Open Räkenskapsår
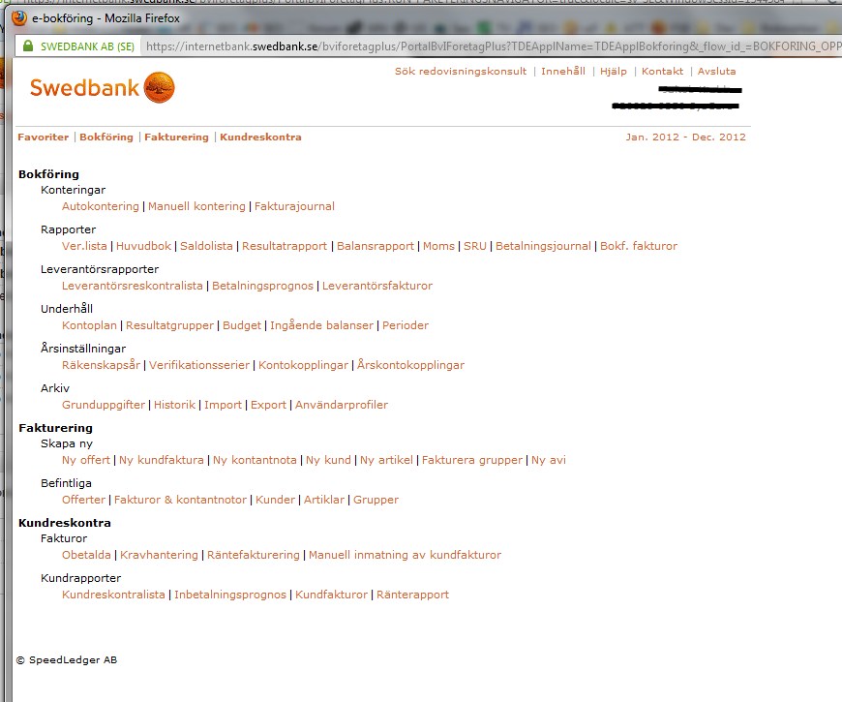 tap(101, 365)
